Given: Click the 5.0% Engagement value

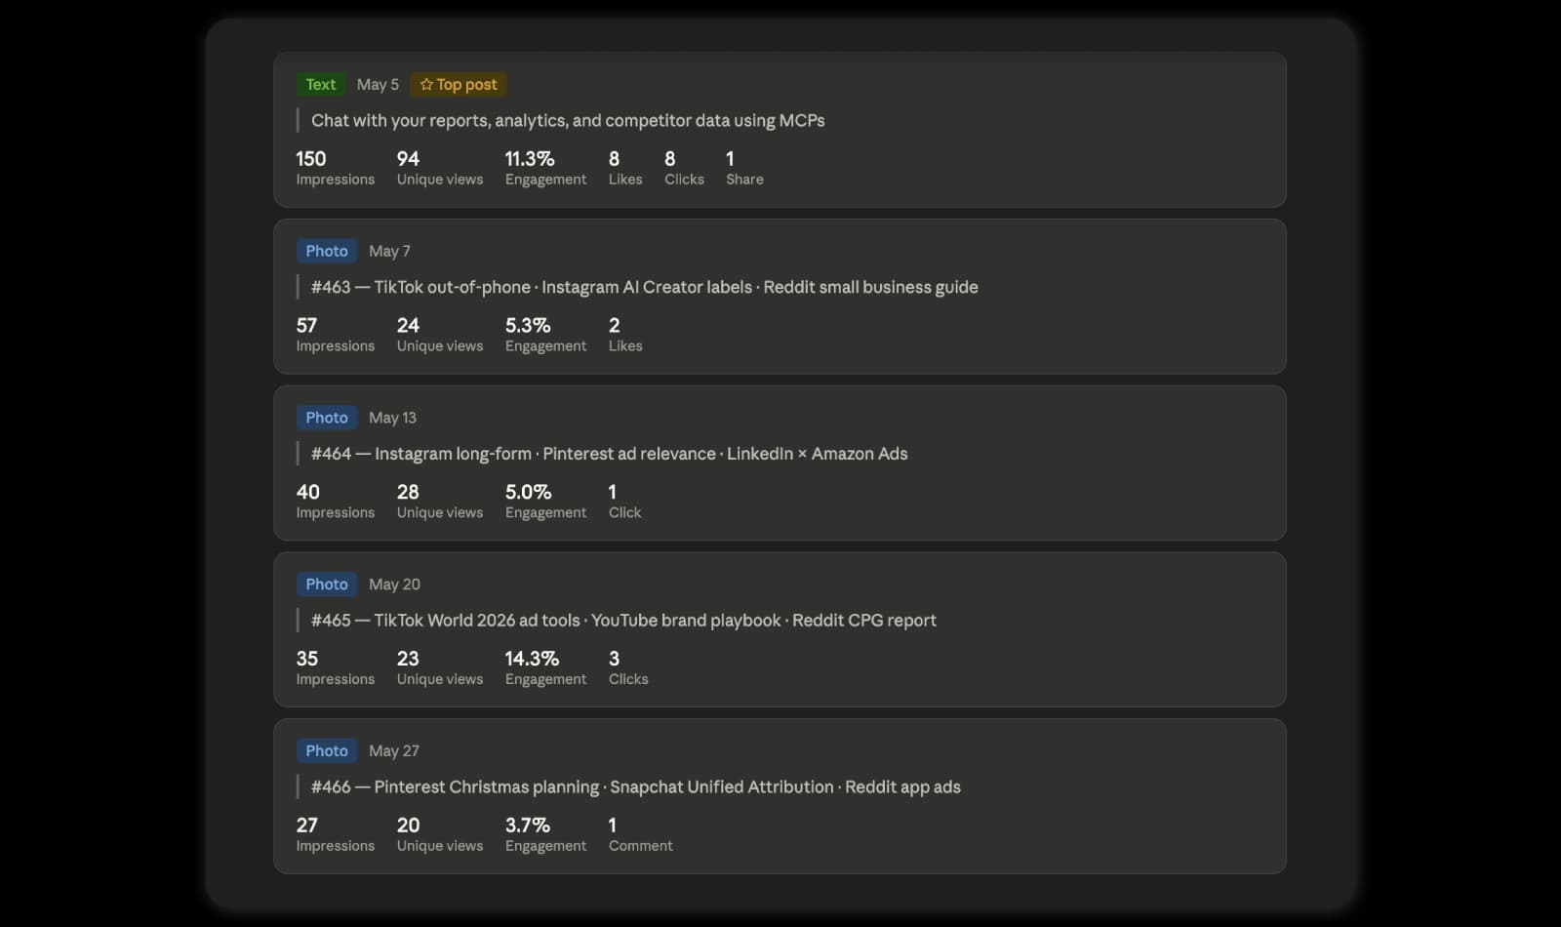Looking at the screenshot, I should coord(528,493).
